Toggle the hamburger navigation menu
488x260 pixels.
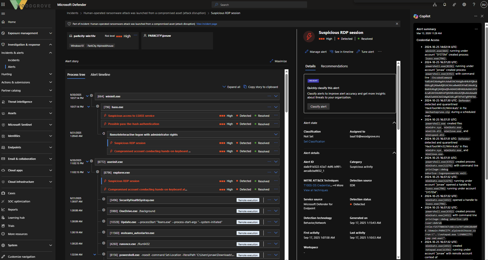(x=3, y=14)
